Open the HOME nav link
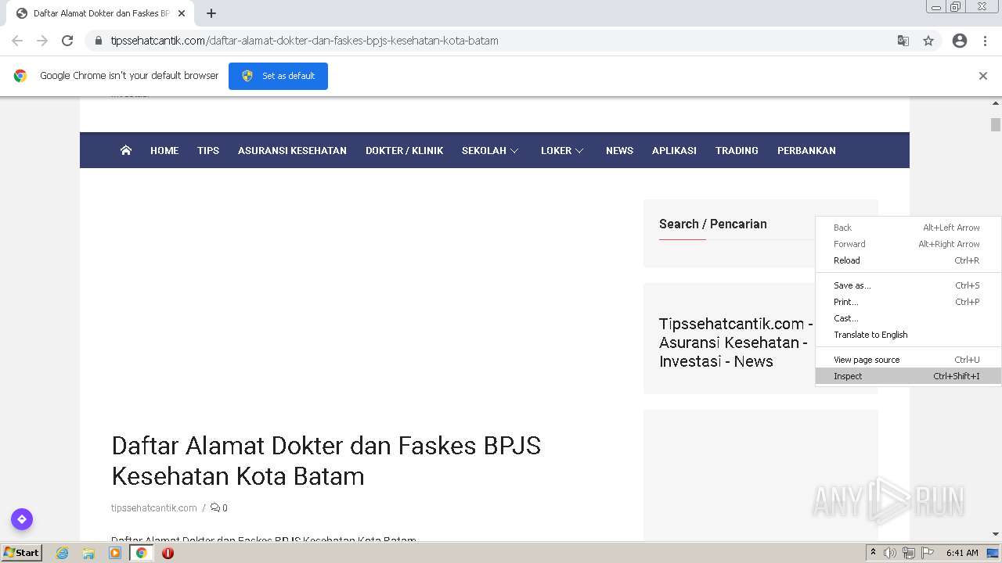Screen dimensions: 1002x563 coord(164,150)
